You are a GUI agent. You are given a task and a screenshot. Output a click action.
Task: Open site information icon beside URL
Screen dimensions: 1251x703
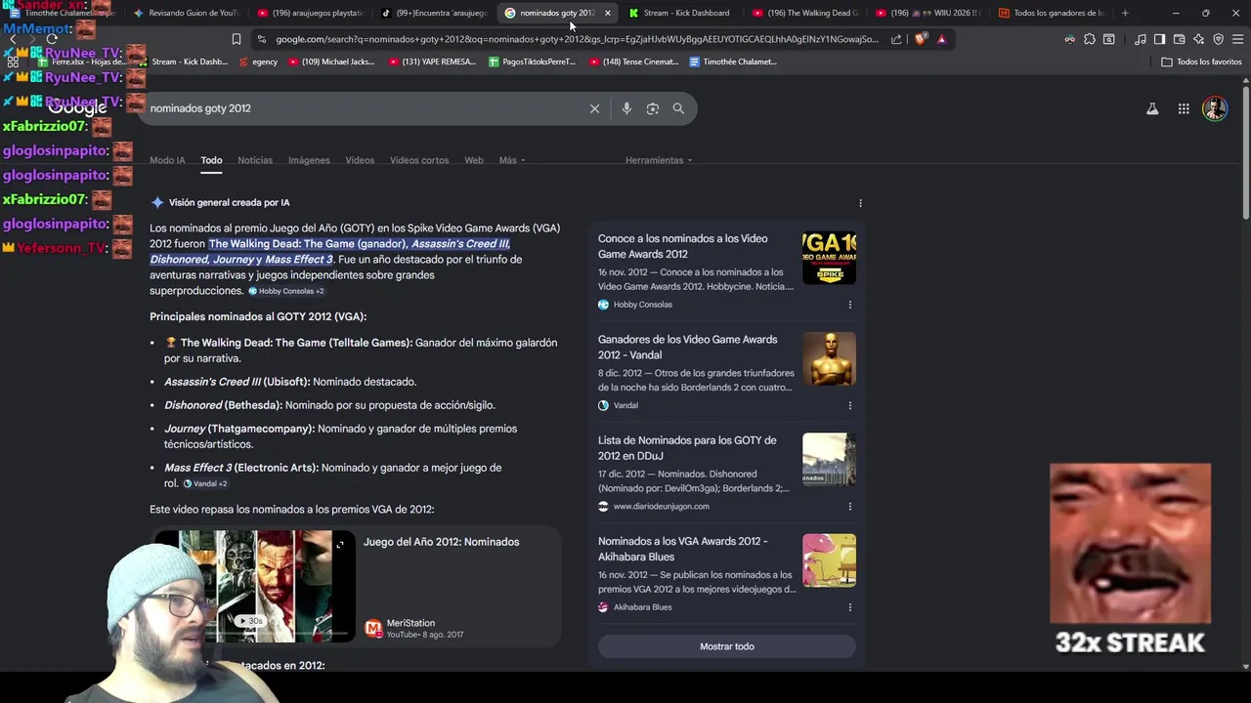click(261, 39)
